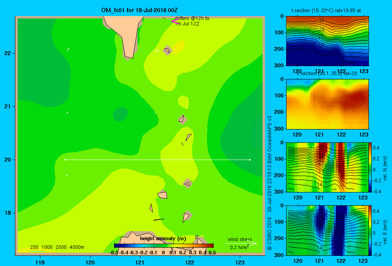Click latitude label 22 on main map
The height and width of the screenshot is (266, 392).
pyautogui.click(x=8, y=54)
